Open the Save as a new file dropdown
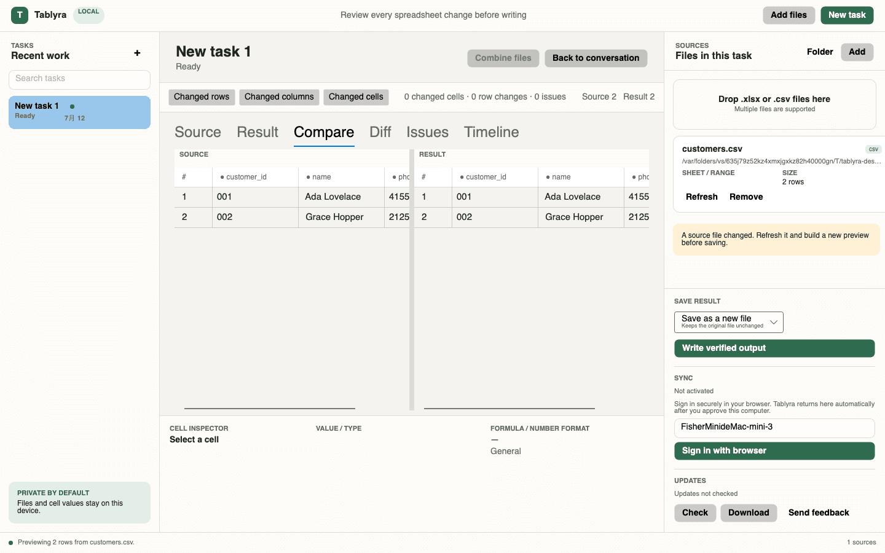 click(728, 322)
